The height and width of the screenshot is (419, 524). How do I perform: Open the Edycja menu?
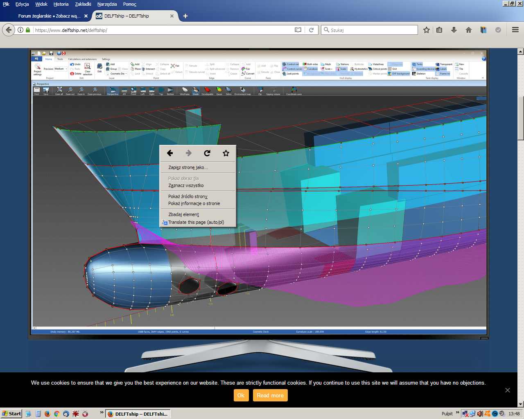pos(22,4)
